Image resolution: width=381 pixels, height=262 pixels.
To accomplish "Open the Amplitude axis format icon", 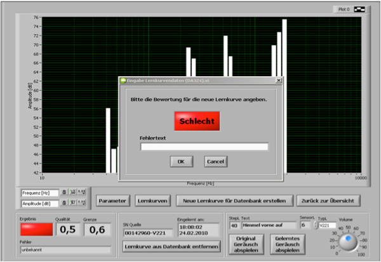I will pos(81,203).
